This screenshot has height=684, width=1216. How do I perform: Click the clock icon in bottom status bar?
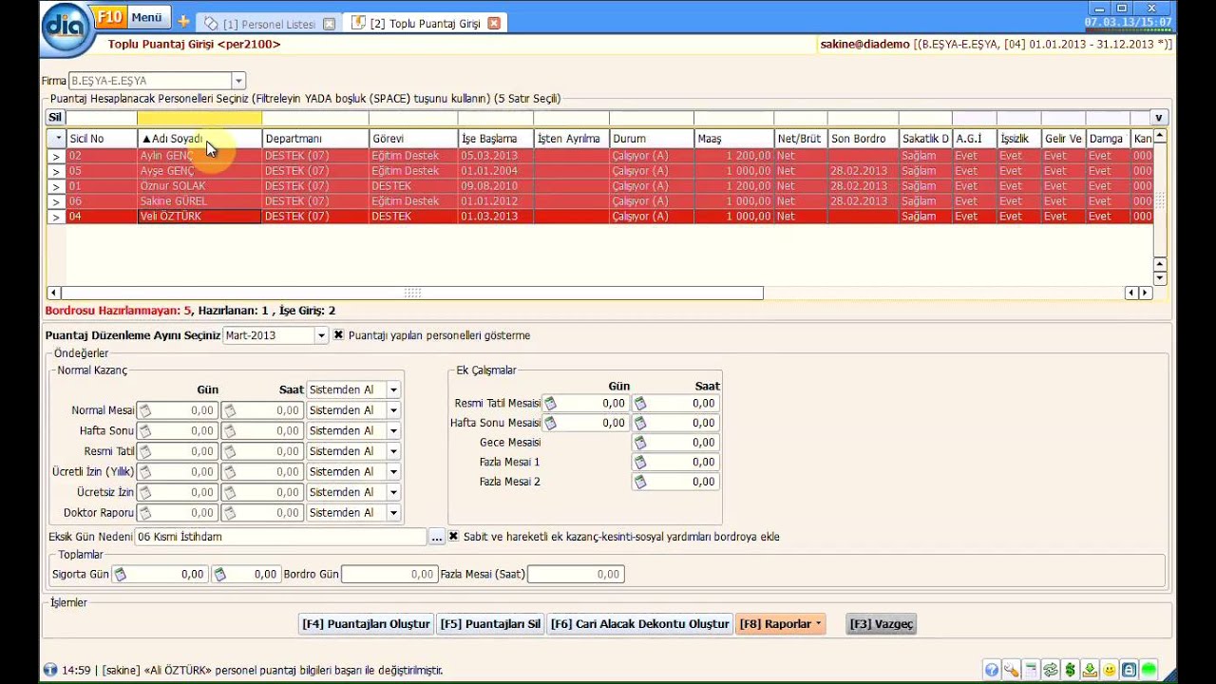point(50,670)
